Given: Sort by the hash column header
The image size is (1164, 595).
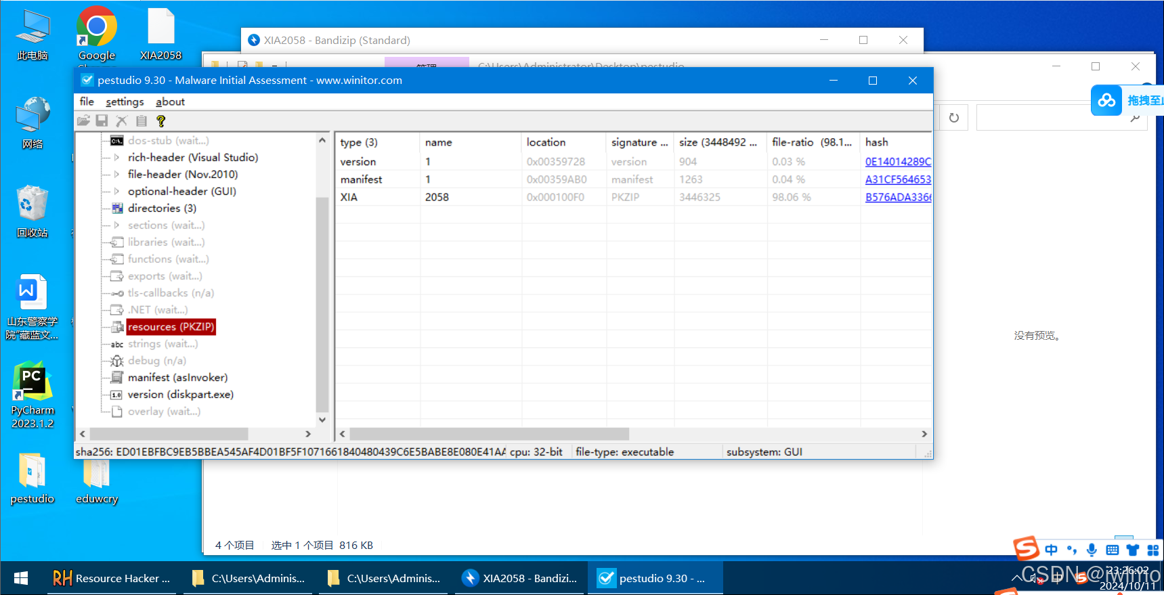Looking at the screenshot, I should [896, 142].
